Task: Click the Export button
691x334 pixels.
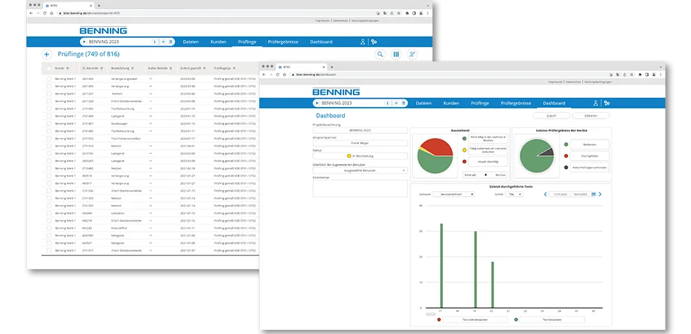Action: [551, 116]
